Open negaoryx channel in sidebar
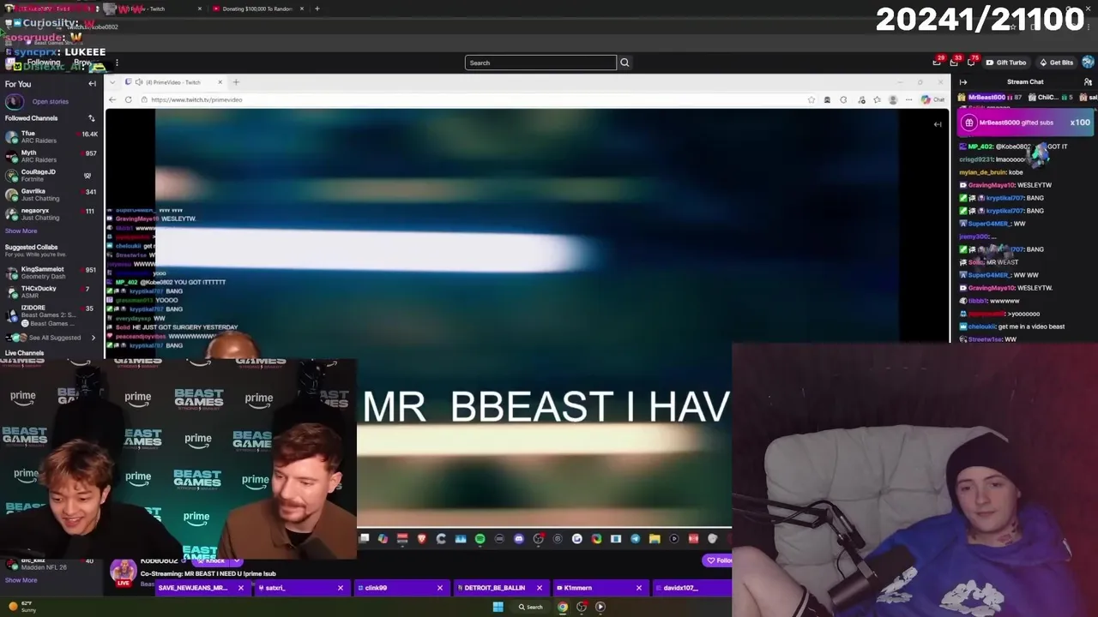 point(51,213)
